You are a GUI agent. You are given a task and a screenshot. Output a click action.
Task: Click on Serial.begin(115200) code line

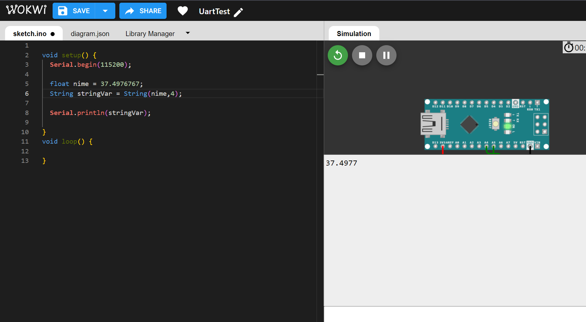90,65
